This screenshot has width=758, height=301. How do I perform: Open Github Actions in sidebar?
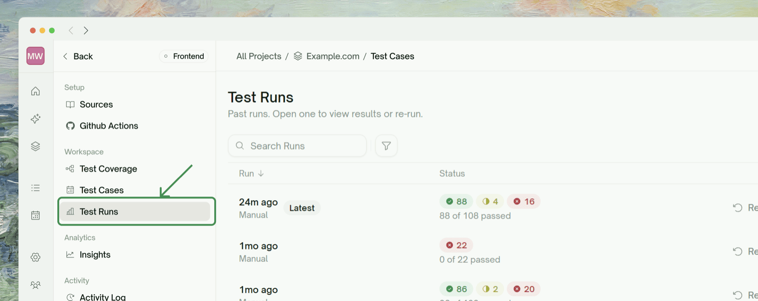[x=109, y=126]
